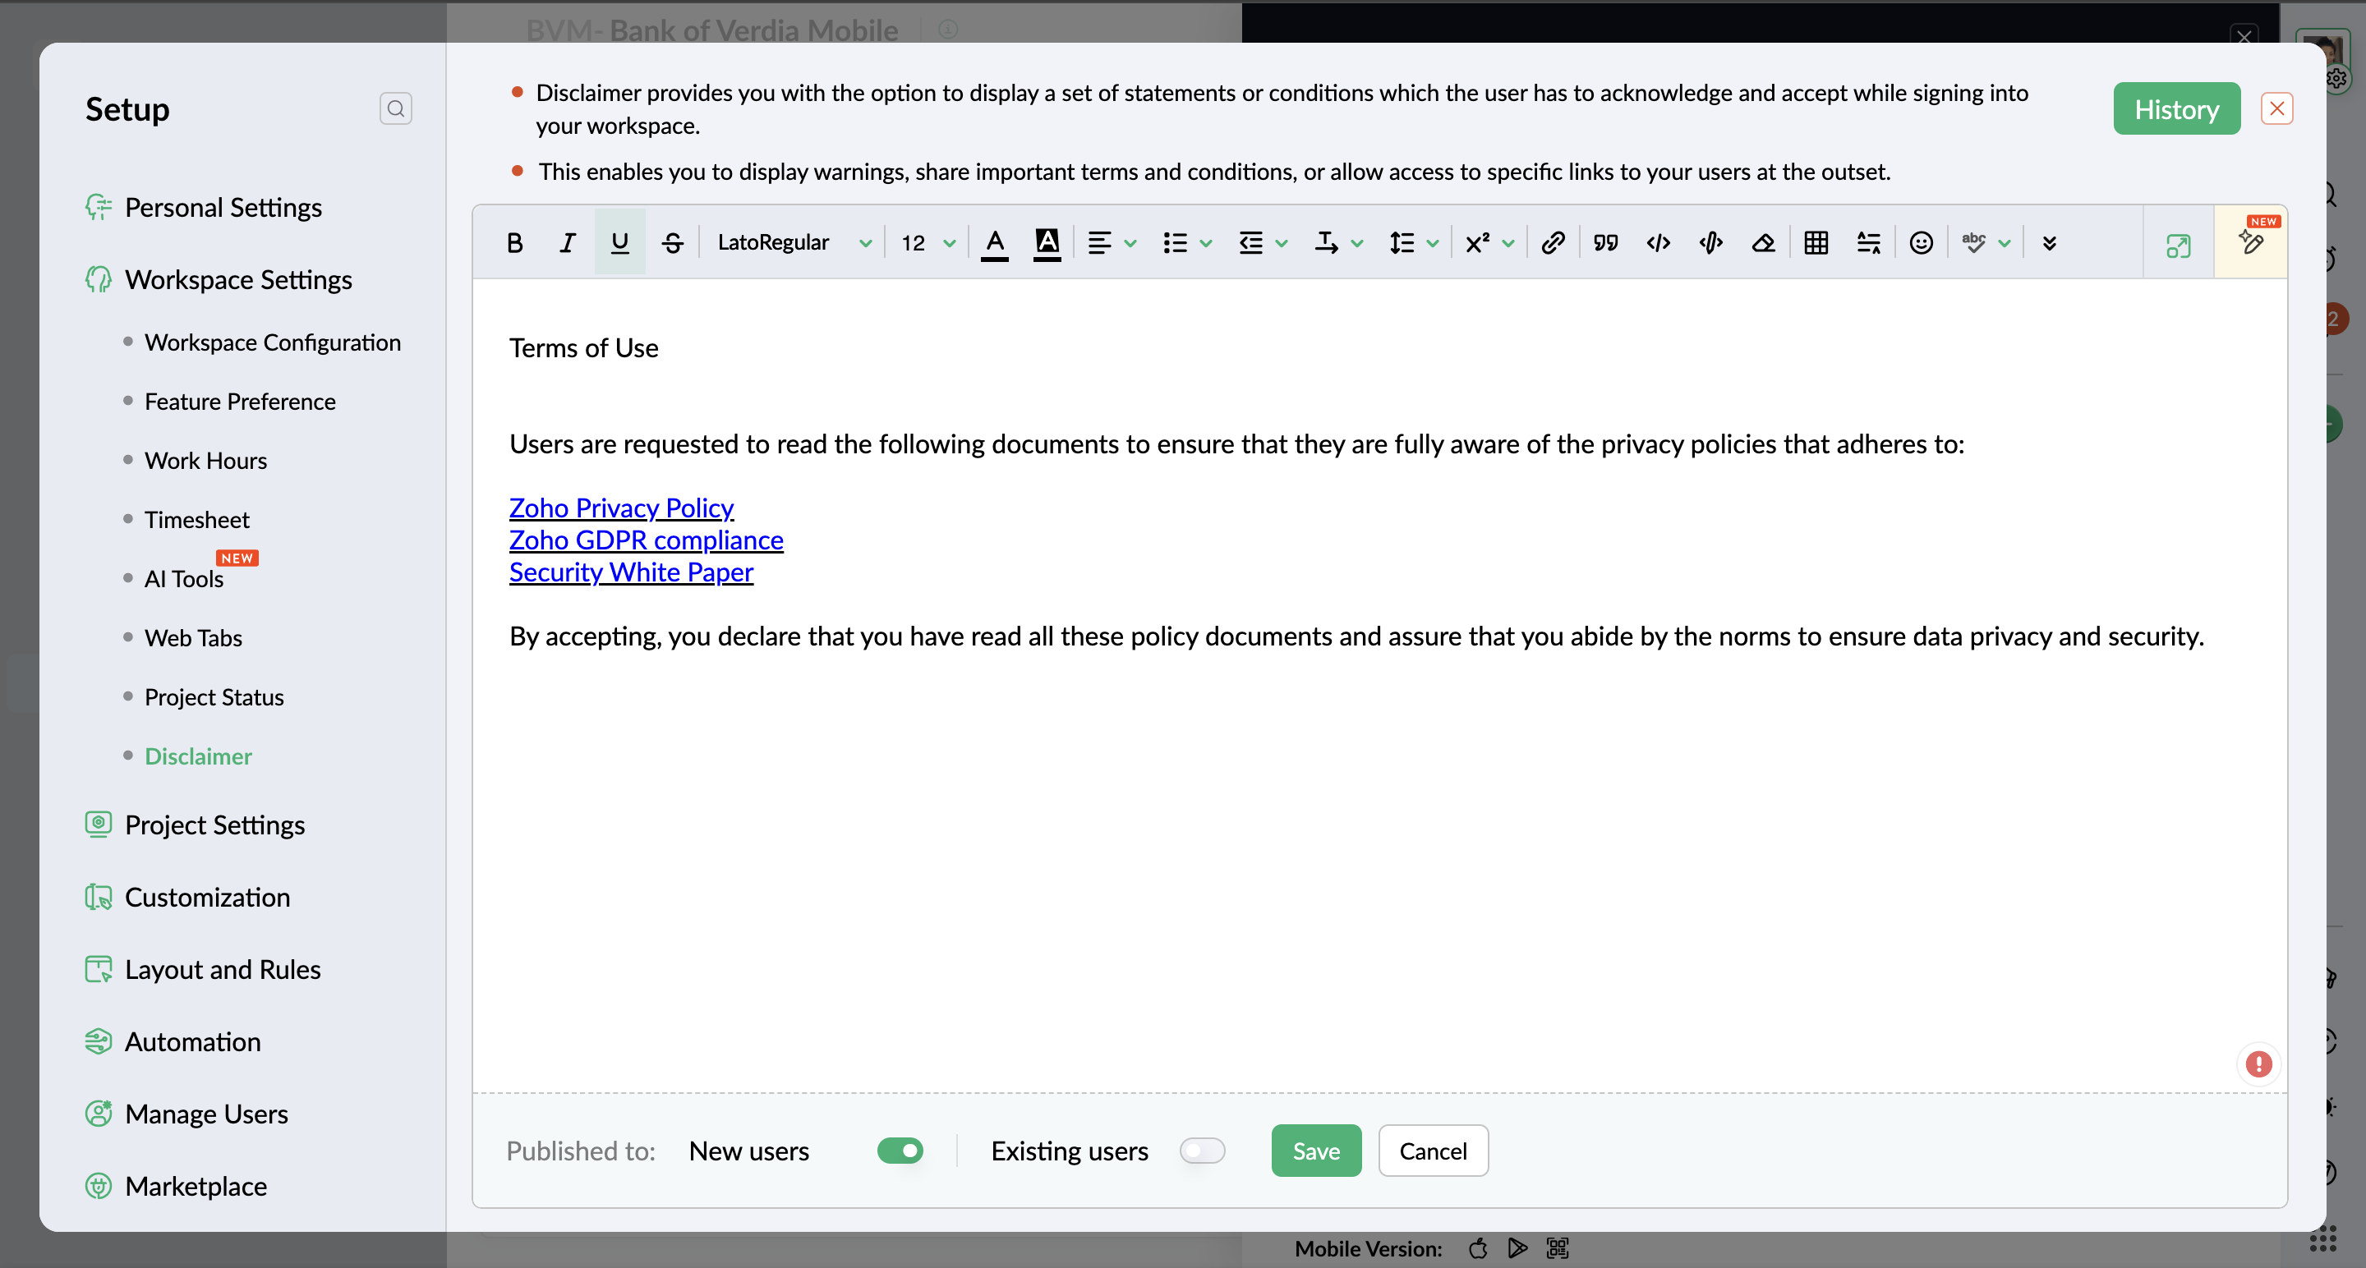Go to Timesheet settings

tap(196, 520)
